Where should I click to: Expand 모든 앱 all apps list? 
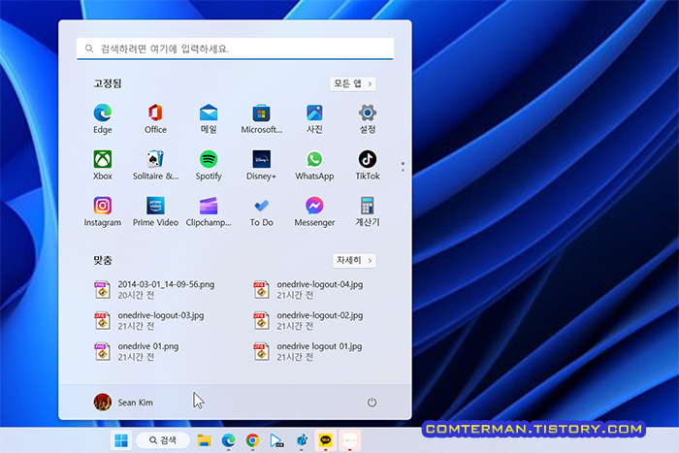coord(353,83)
